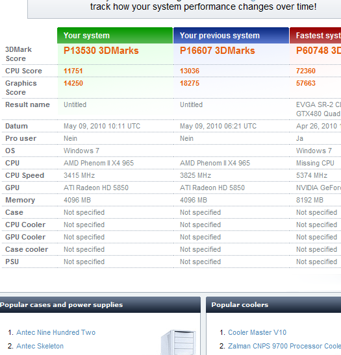Viewport: 341px width, 355px height.
Task: Click the 'Missing CPU' cell
Action: click(x=315, y=163)
